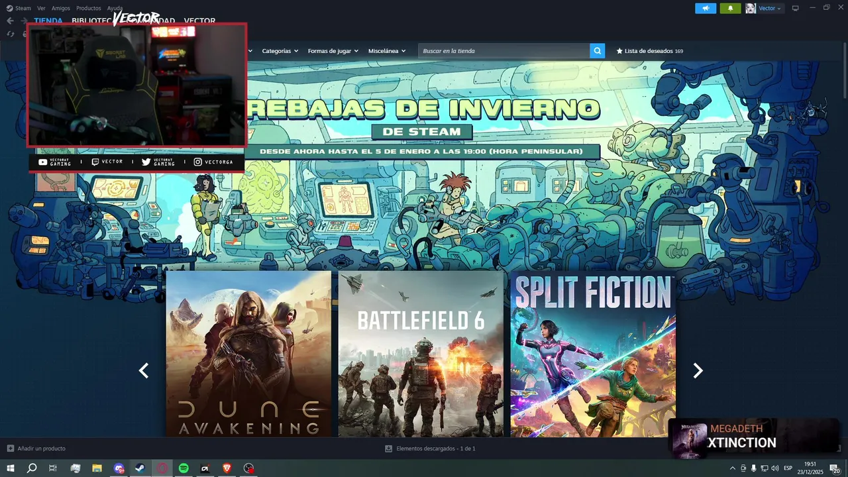
Task: Open the Amigos menu
Action: point(61,8)
